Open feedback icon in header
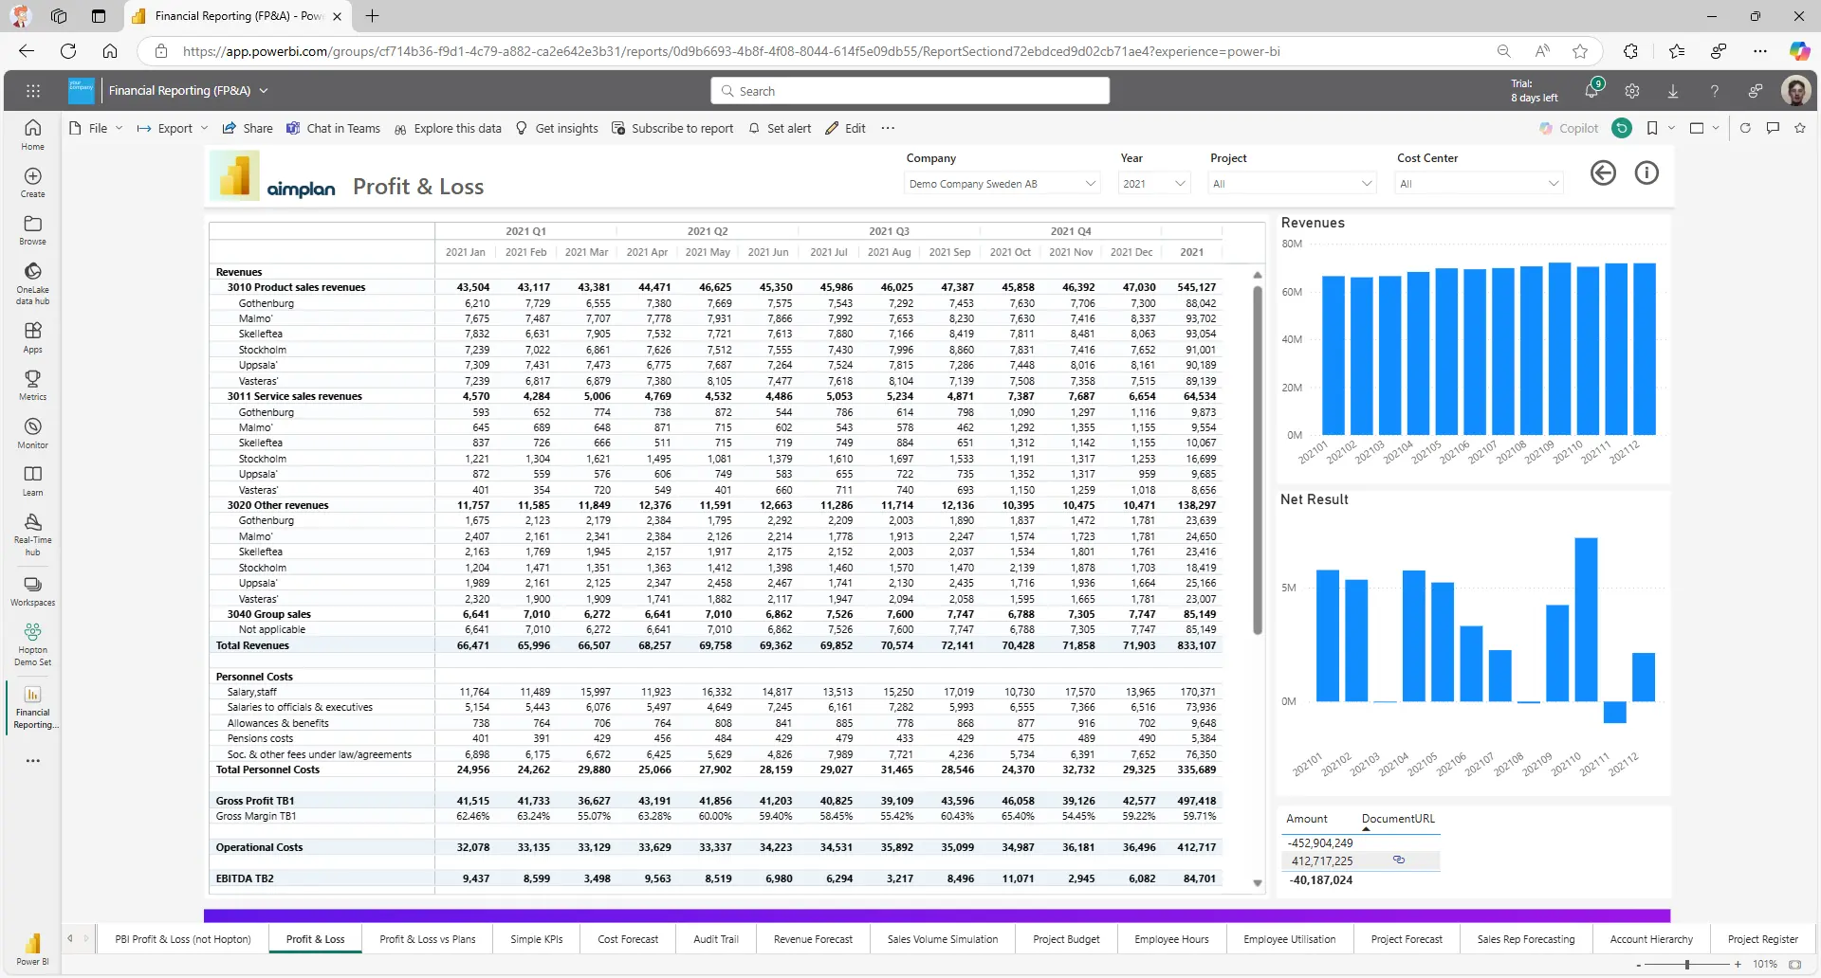 [1756, 91]
